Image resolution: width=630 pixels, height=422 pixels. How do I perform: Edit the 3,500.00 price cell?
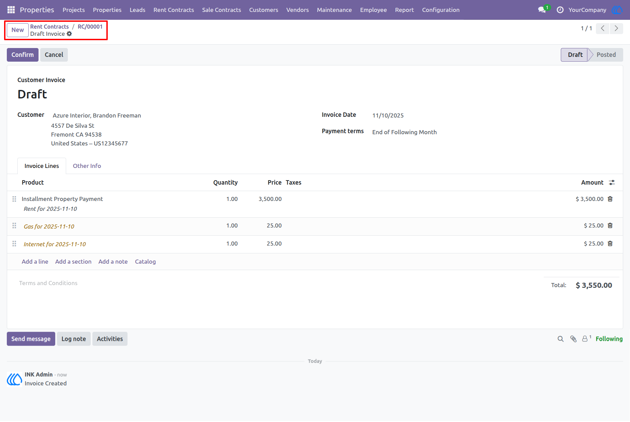tap(270, 199)
